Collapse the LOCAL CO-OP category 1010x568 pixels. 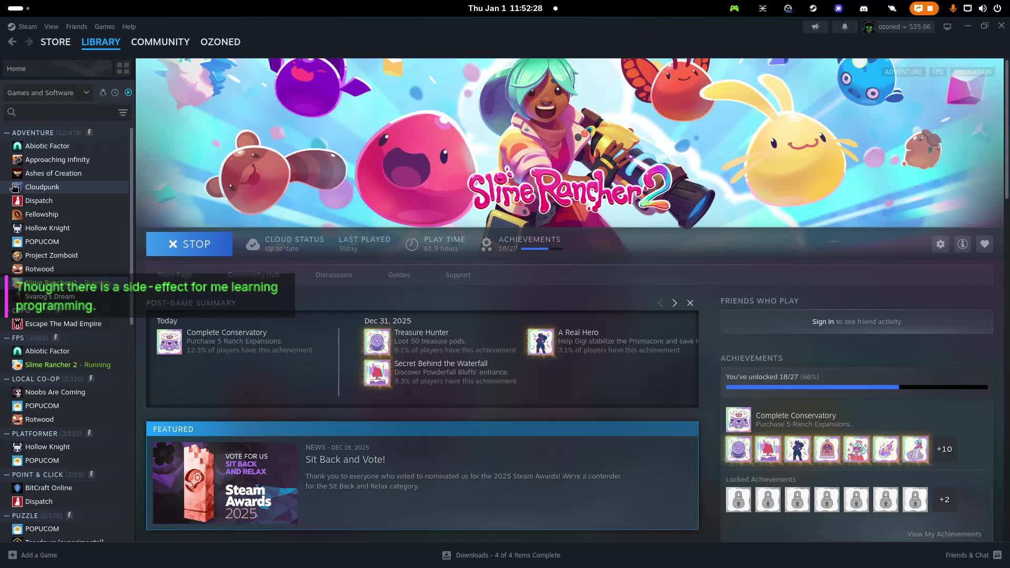[x=7, y=379]
